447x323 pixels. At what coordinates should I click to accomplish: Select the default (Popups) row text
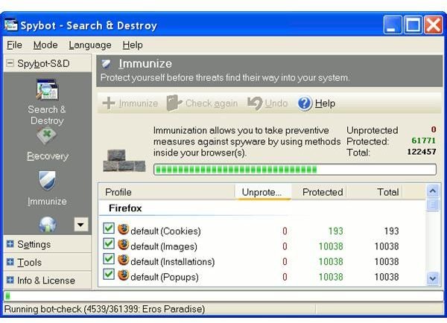click(165, 277)
